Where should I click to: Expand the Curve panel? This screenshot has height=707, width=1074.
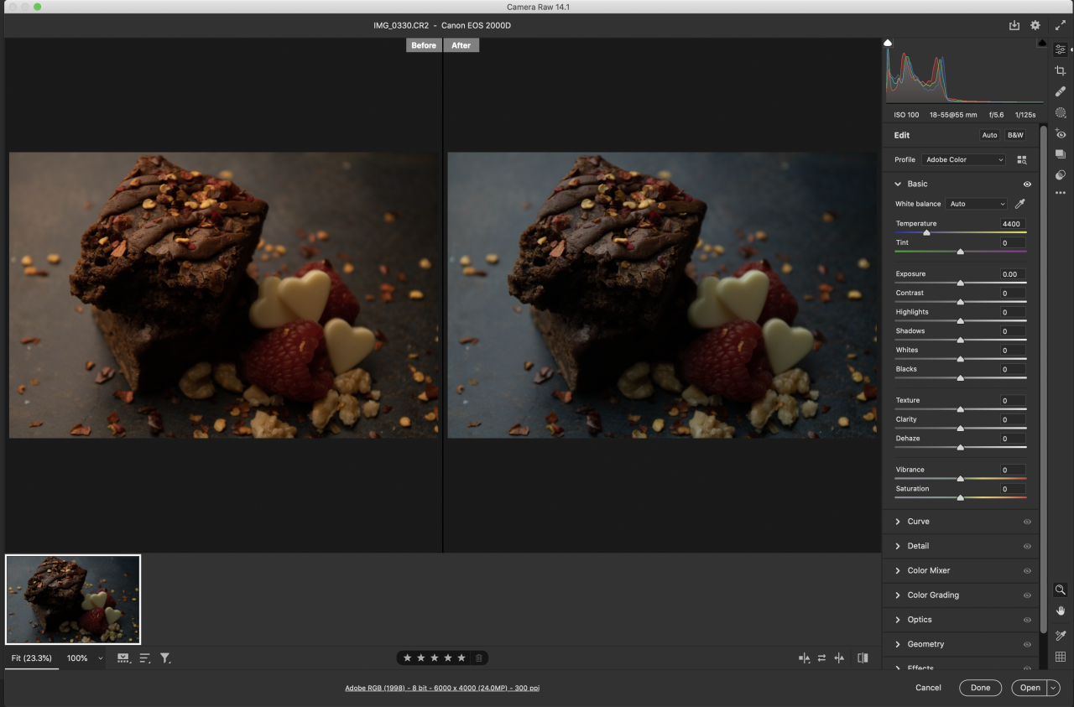coord(898,522)
